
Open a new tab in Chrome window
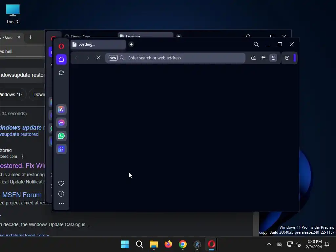pos(31,37)
